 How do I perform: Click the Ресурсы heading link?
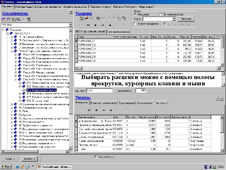[x=83, y=98]
